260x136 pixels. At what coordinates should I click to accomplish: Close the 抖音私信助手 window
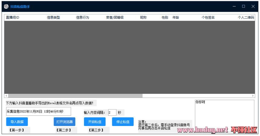(253, 6)
